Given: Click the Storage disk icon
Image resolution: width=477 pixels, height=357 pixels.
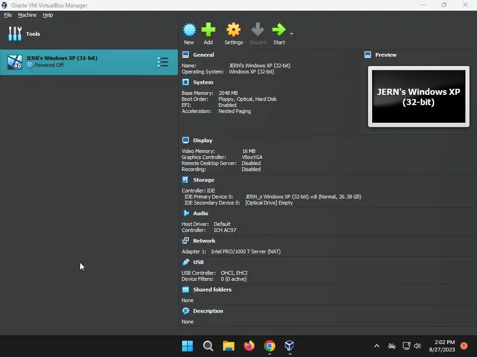Looking at the screenshot, I should (185, 179).
